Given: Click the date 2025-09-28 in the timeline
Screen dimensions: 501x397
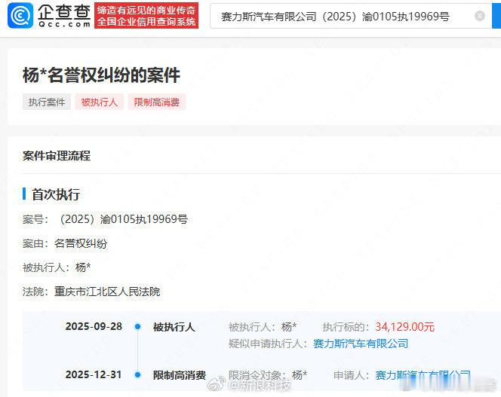Looking at the screenshot, I should 94,326.
